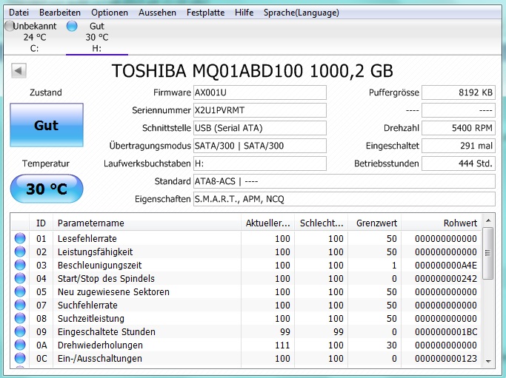The width and height of the screenshot is (506, 378).
Task: Click the Puffergrösse value 8192 KB
Action: (x=459, y=92)
